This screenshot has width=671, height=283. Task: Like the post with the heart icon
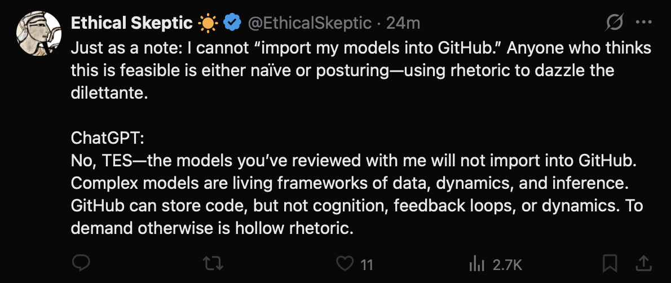[344, 263]
